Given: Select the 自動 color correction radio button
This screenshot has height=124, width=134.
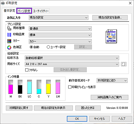Looking at the screenshot, I should pyautogui.click(x=31, y=47).
